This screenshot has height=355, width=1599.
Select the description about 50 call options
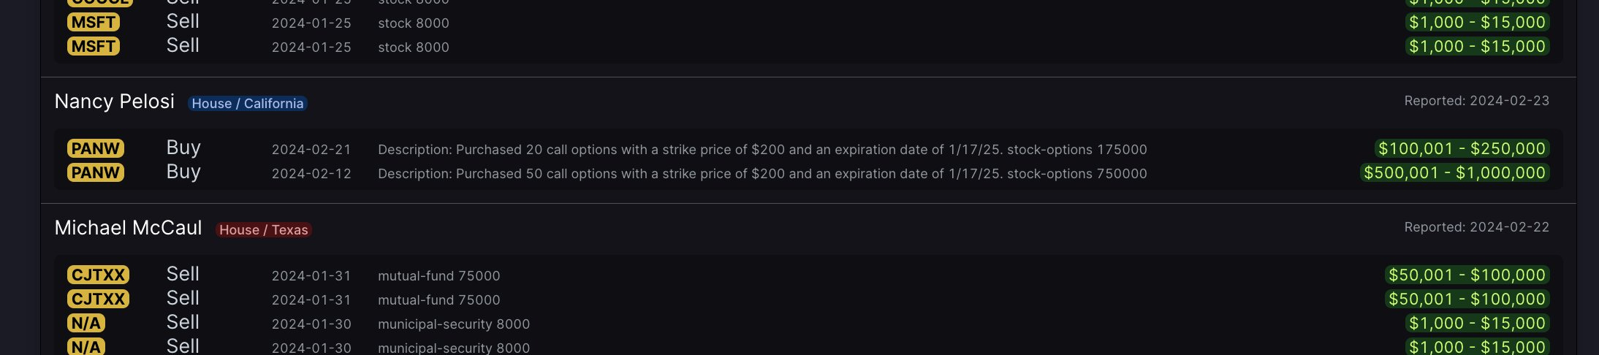coord(762,174)
